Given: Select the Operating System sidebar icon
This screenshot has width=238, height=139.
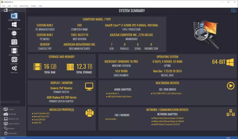Looking at the screenshot, I should point(14,25).
